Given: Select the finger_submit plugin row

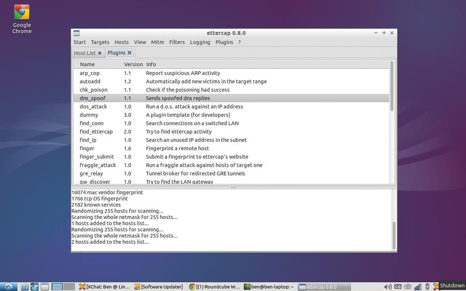Looking at the screenshot, I should coord(231,157).
